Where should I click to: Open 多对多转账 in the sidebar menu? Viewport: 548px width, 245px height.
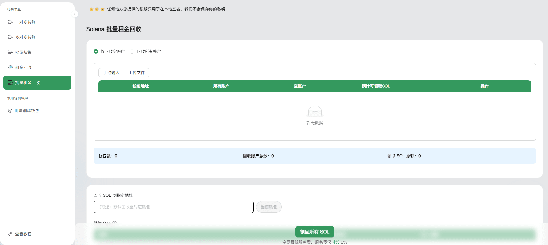coord(25,37)
